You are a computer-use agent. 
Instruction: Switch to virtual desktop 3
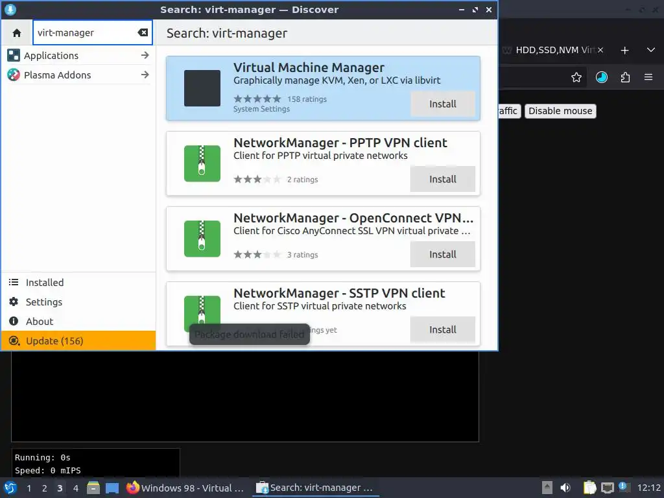pyautogui.click(x=60, y=488)
